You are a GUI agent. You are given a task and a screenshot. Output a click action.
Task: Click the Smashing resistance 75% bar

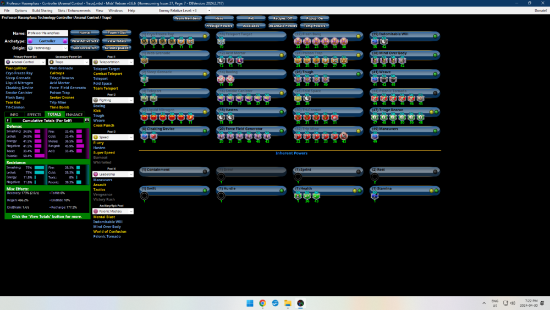39,168
